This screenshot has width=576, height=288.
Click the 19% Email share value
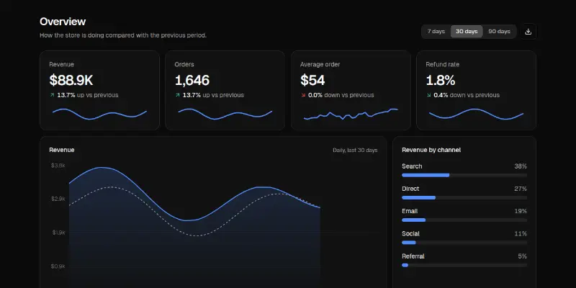[521, 211]
